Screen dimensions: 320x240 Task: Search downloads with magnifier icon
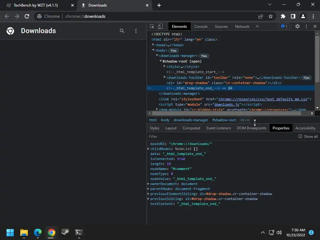click(x=122, y=31)
